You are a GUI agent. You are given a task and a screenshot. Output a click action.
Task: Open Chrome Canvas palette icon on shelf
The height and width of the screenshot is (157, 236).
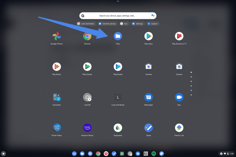[162, 154]
